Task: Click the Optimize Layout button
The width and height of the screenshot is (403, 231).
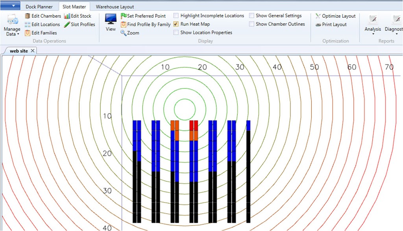Action: 335,16
